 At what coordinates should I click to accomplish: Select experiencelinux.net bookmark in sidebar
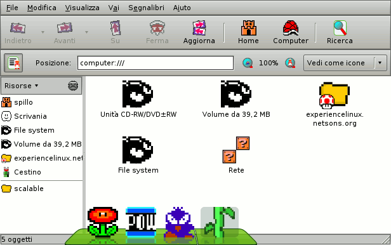(41, 158)
